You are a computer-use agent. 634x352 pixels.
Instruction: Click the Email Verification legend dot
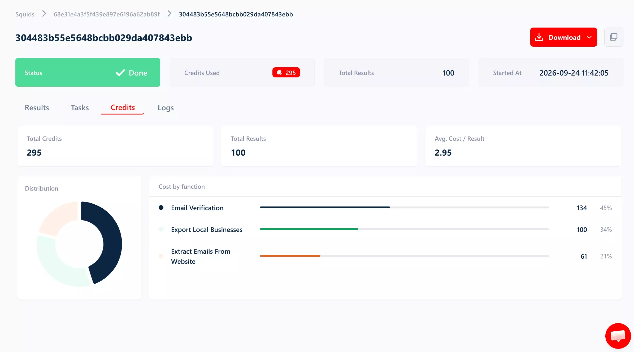161,208
